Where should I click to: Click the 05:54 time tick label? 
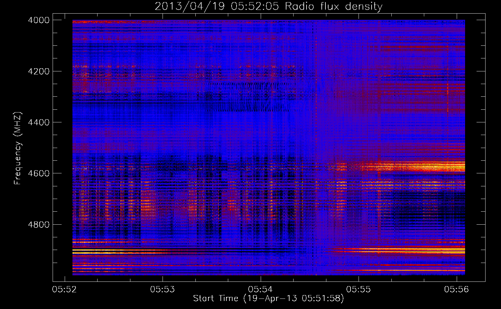tap(260, 289)
